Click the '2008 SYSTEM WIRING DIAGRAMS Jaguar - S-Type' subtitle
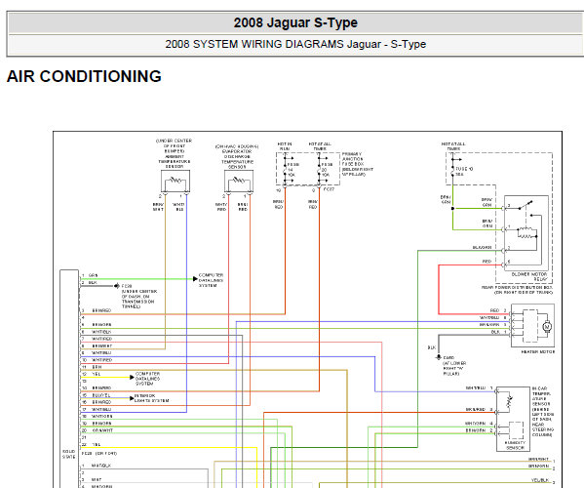The image size is (584, 488). (295, 44)
